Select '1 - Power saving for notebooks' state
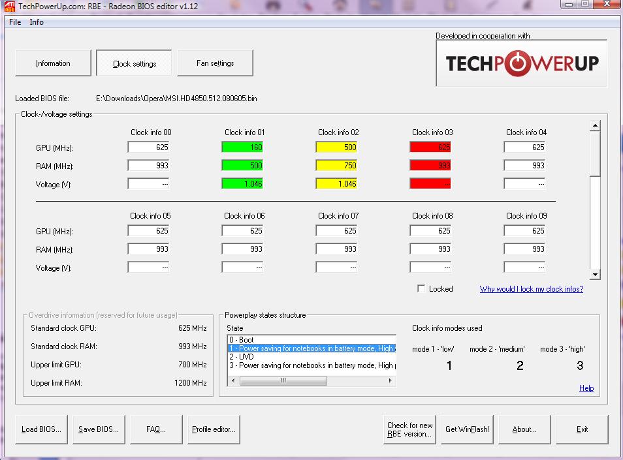Viewport: 623px width, 460px height. [x=311, y=348]
